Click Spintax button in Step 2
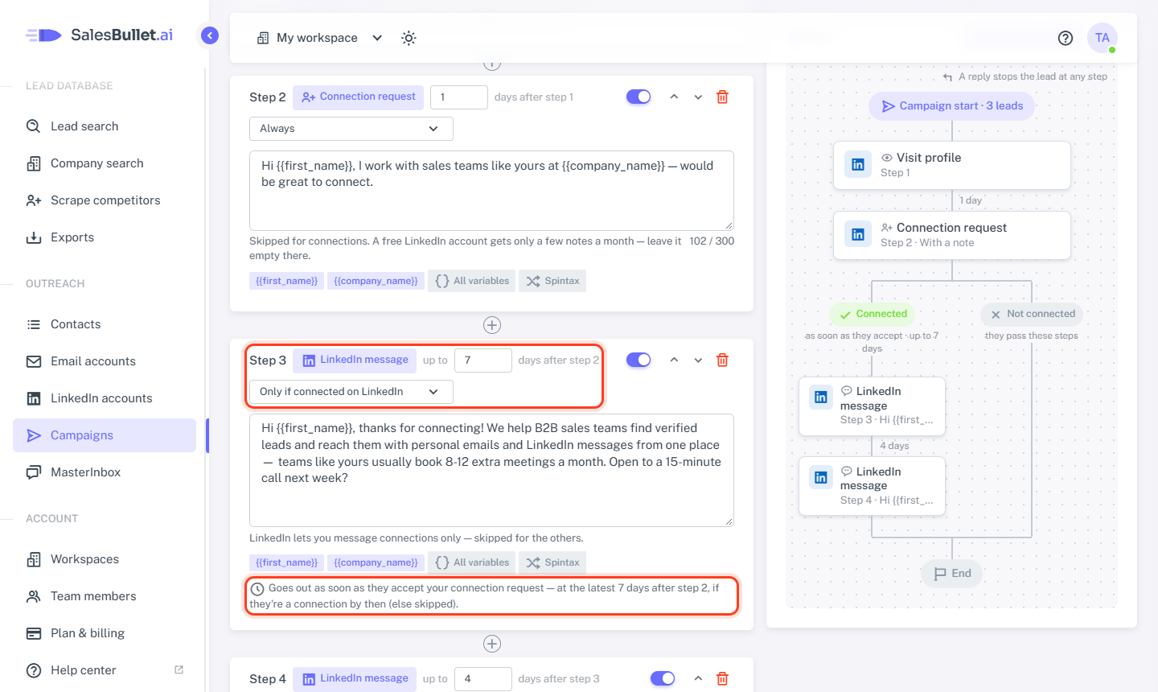Image resolution: width=1158 pixels, height=692 pixels. pos(552,281)
